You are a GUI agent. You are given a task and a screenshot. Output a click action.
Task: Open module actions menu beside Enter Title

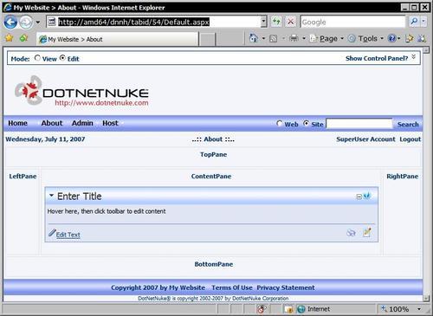[x=51, y=196]
